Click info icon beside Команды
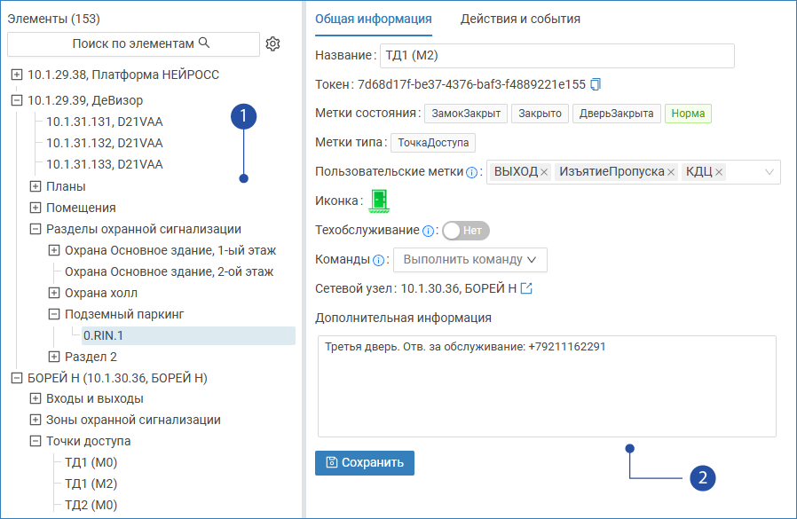 [x=378, y=260]
